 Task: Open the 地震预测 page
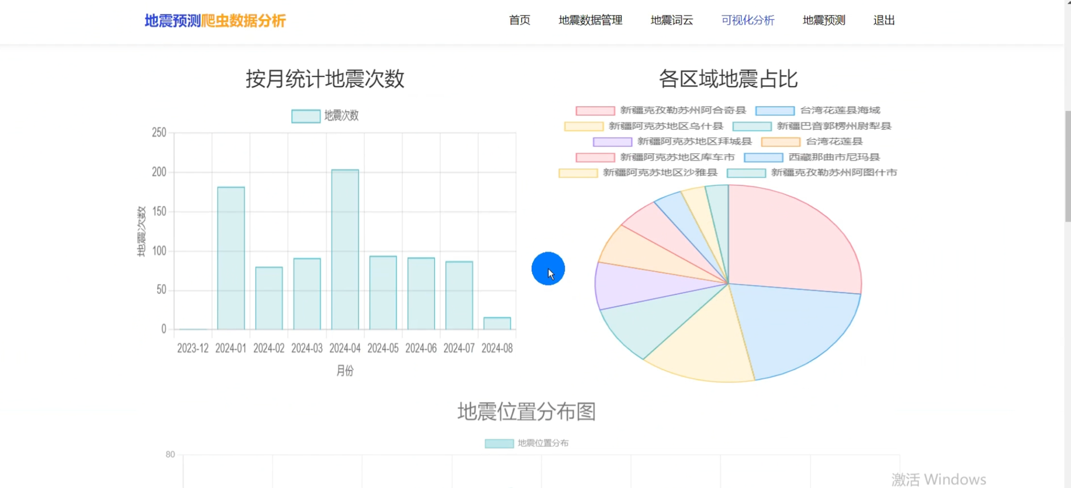click(x=823, y=20)
